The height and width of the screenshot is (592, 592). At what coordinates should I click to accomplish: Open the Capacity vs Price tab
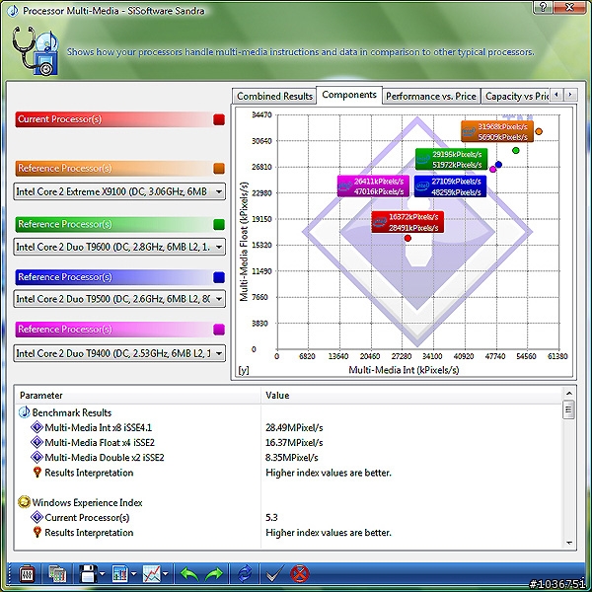tap(516, 97)
